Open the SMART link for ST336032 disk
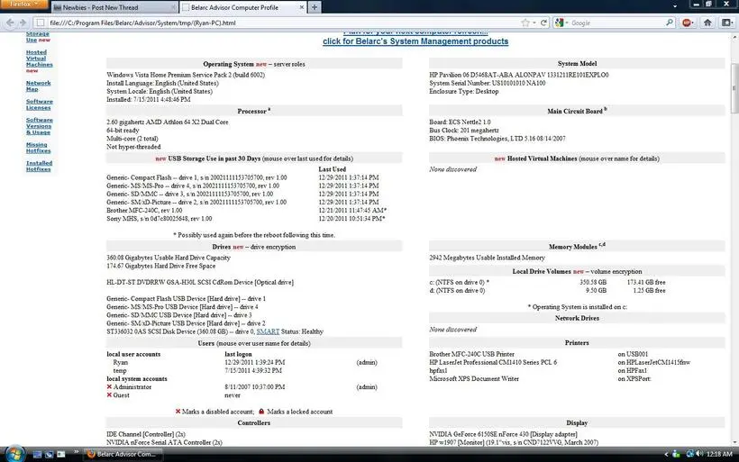 point(268,331)
